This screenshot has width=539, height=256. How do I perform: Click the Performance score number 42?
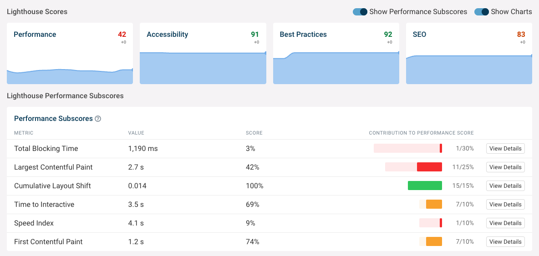[122, 34]
